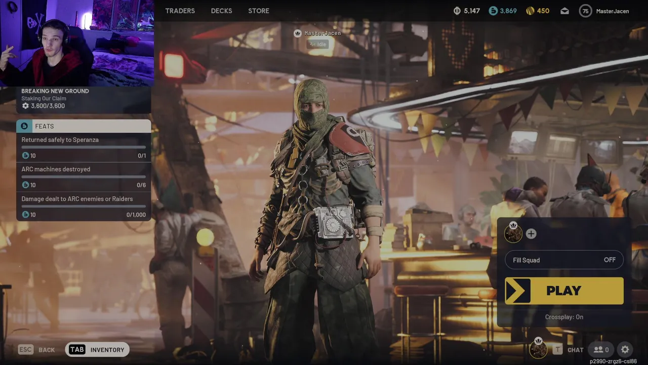Click the gold 450 coins icon
The height and width of the screenshot is (365, 648).
click(530, 11)
